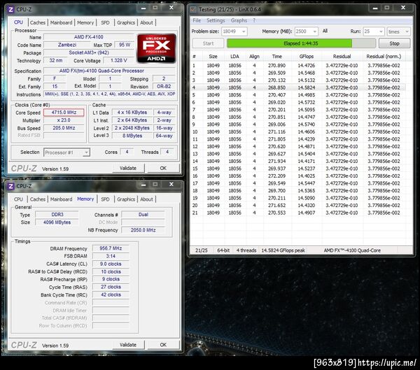This screenshot has width=420, height=370.
Task: Click CPU-Z app icon in top window title
Action: pyautogui.click(x=10, y=10)
